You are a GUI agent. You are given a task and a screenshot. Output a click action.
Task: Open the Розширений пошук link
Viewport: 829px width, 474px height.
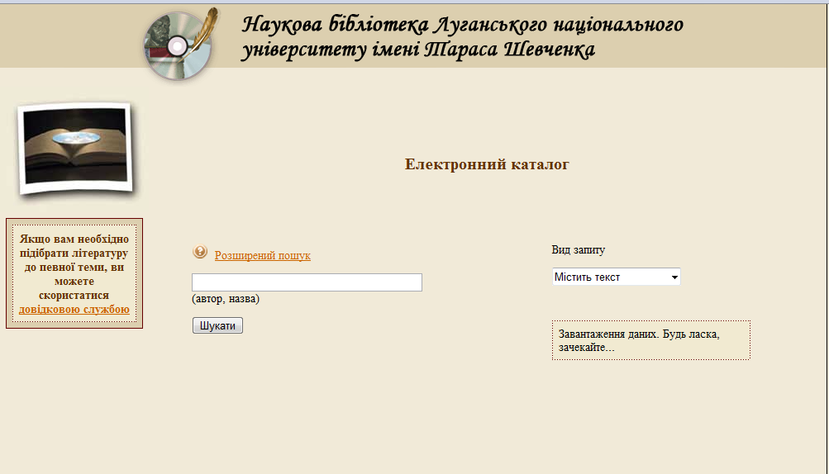click(x=262, y=256)
